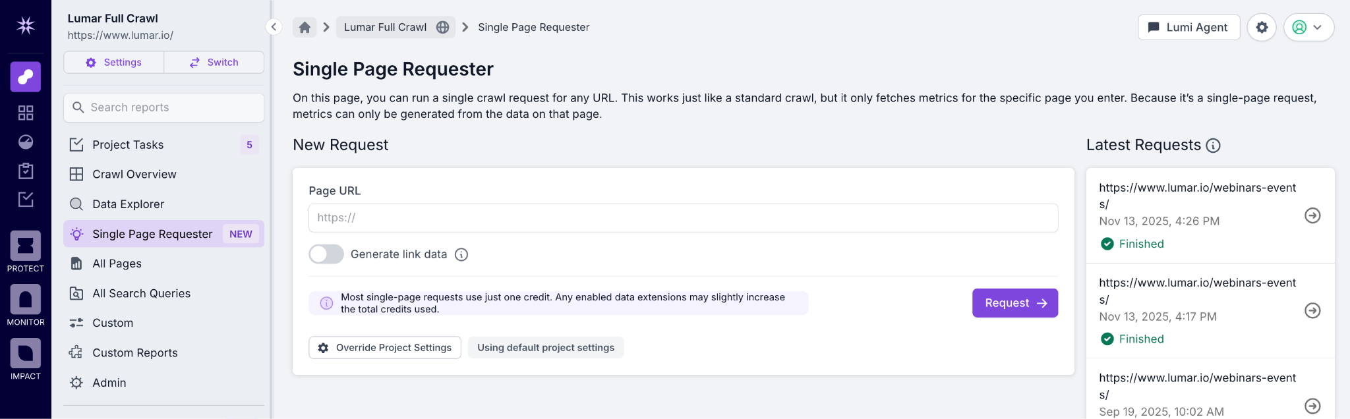Image resolution: width=1350 pixels, height=419 pixels.
Task: Select All Pages in sidebar
Action: [x=117, y=264]
